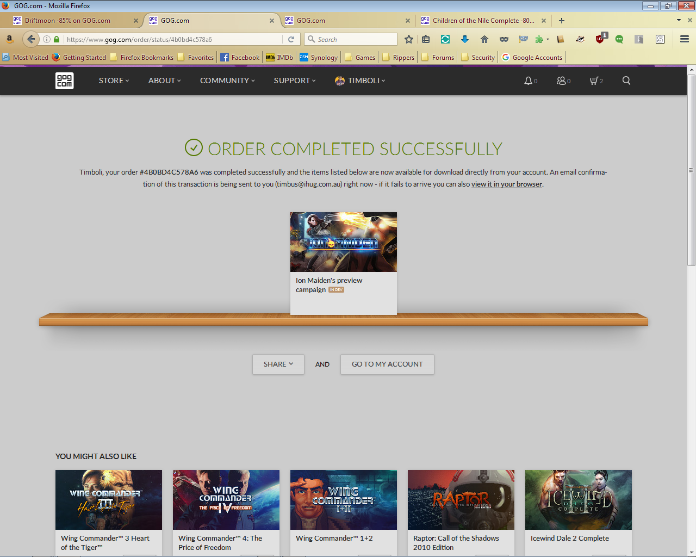Open the Games bookmarks folder
Screen dimensions: 696x557
pos(359,57)
